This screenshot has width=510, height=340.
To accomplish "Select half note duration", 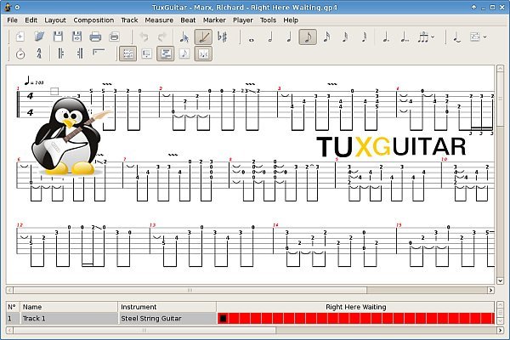I will click(x=270, y=37).
